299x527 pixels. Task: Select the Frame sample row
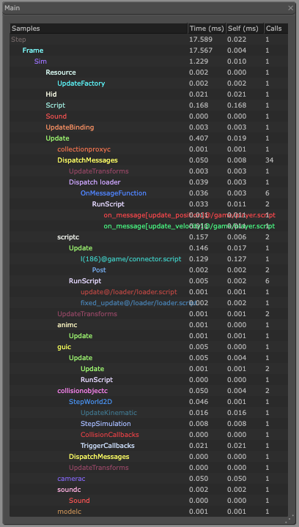coord(149,51)
